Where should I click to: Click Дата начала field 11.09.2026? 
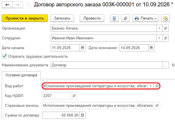click(65, 48)
